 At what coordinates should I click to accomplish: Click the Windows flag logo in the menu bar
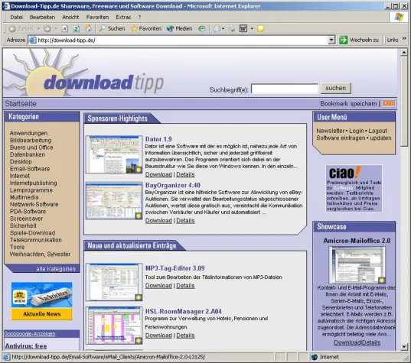399,17
